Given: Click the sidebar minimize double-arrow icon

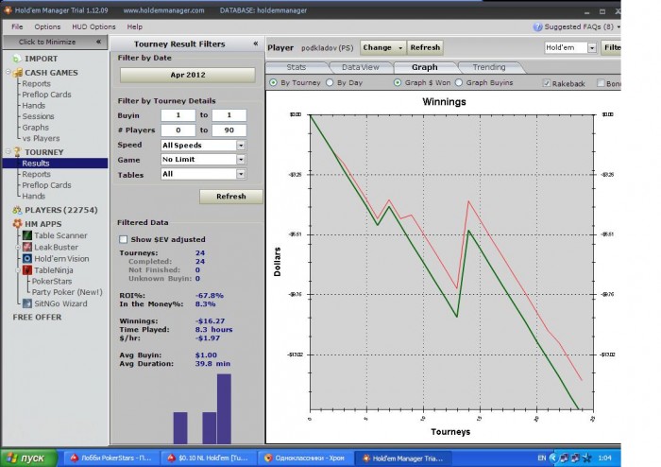Looking at the screenshot, I should [x=98, y=42].
